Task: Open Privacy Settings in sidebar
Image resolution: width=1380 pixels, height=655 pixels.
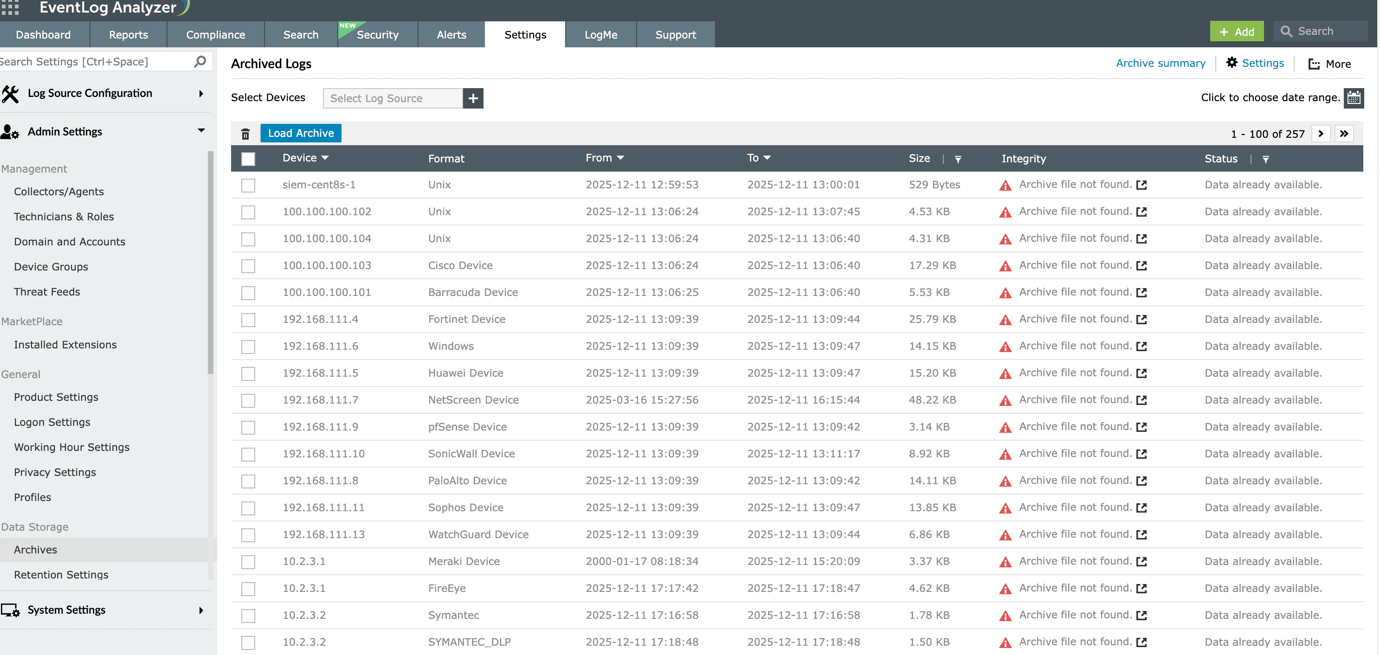Action: point(55,472)
